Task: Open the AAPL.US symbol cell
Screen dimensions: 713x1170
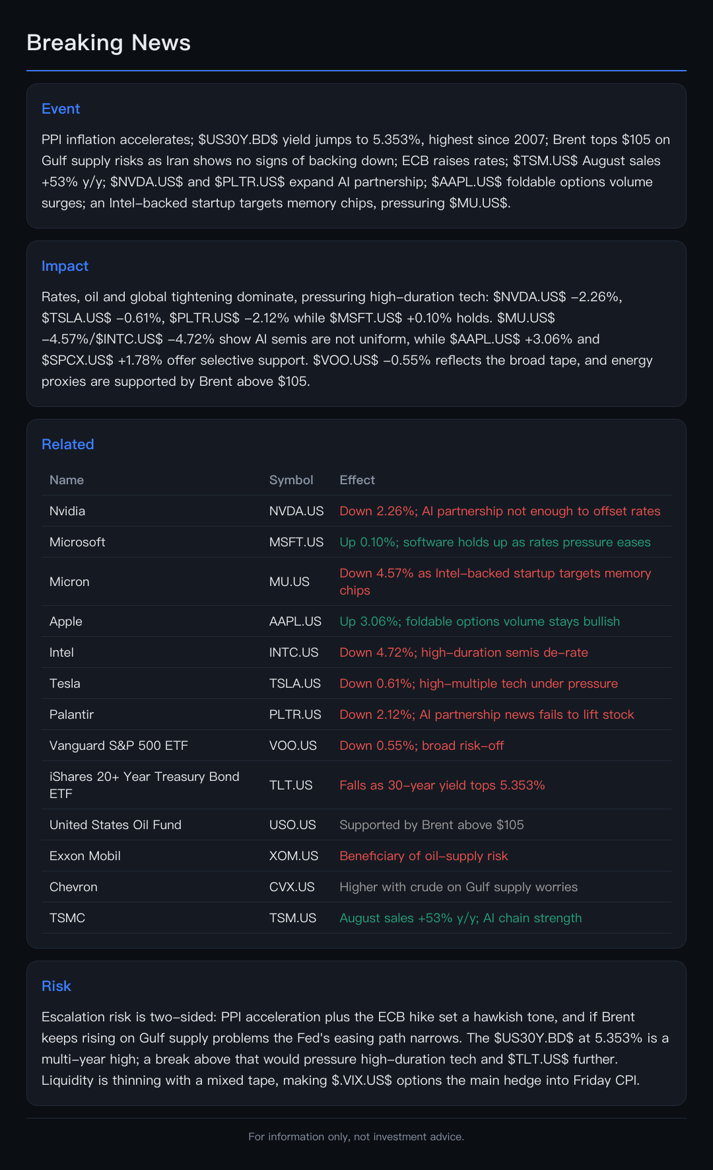Action: coord(295,621)
